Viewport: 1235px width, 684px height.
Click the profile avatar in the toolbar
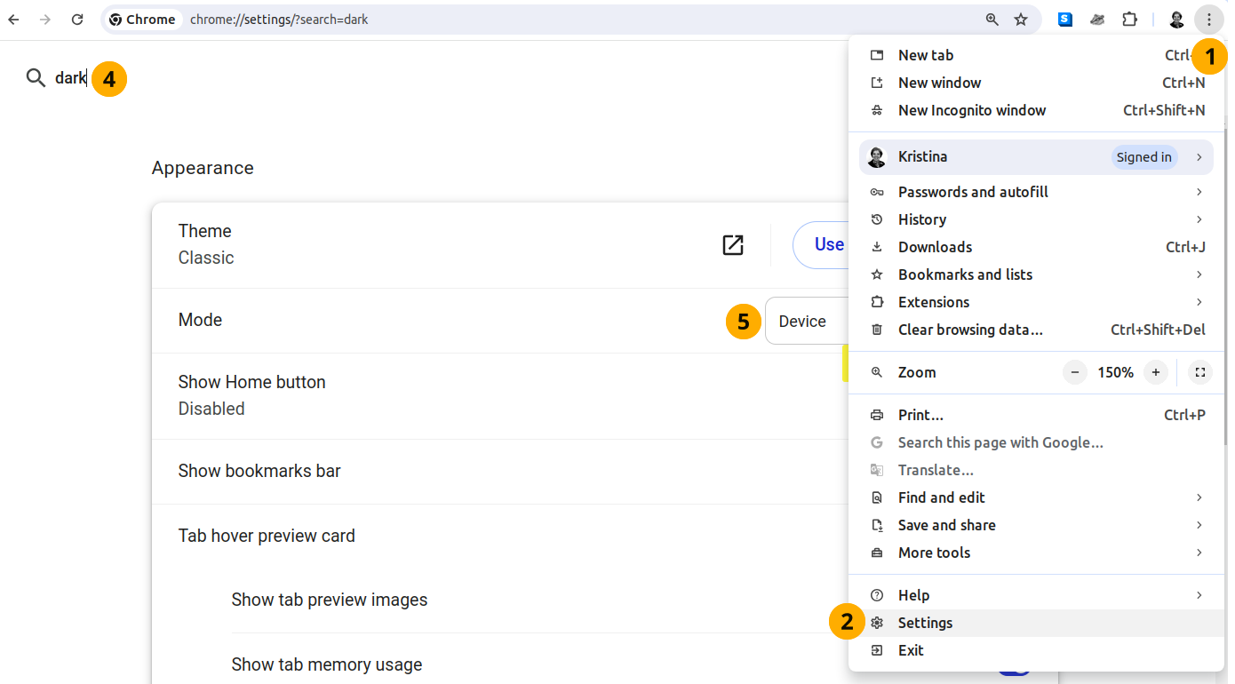[x=1176, y=20]
